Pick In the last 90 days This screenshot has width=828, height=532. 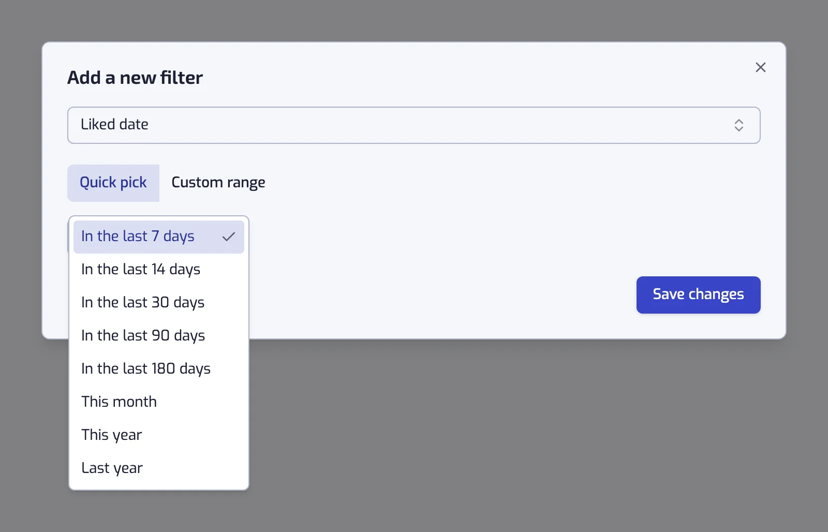click(x=158, y=336)
